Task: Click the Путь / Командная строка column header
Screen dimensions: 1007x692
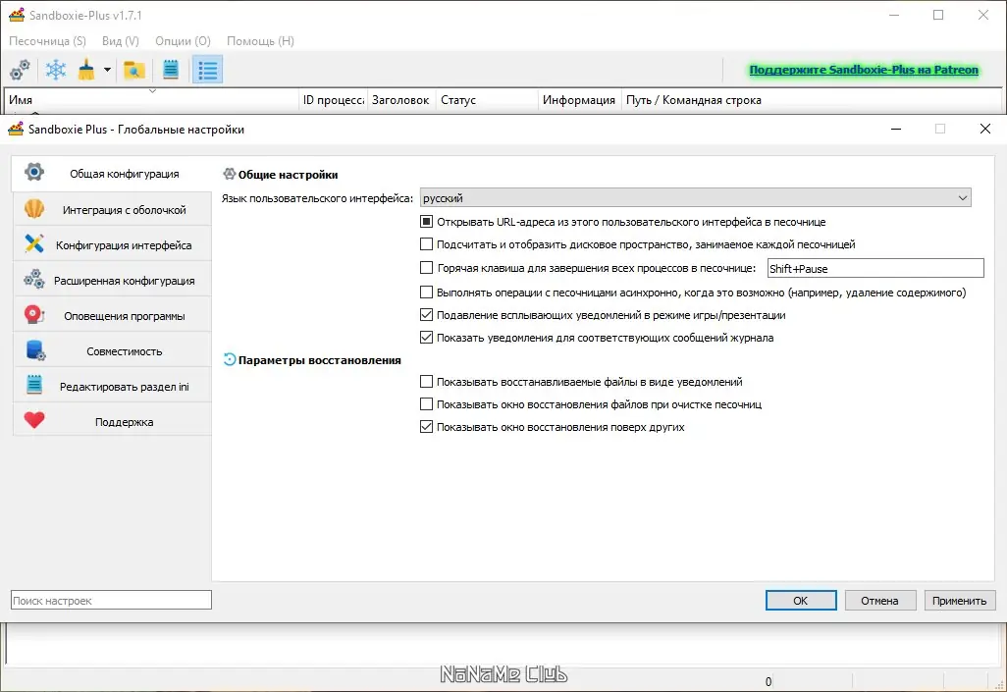Action: 811,100
